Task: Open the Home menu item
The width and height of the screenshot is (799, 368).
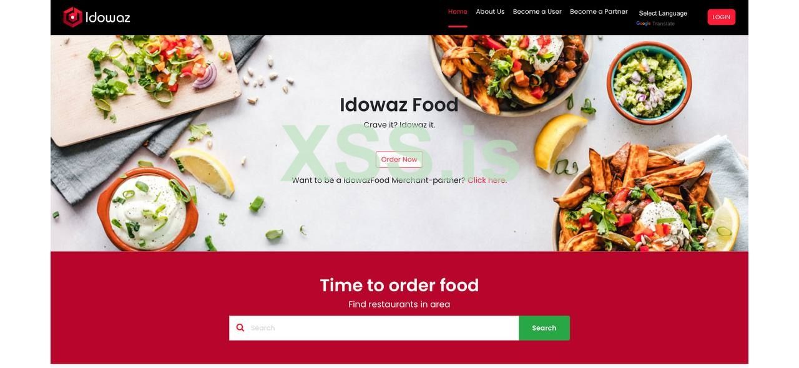Action: click(458, 12)
